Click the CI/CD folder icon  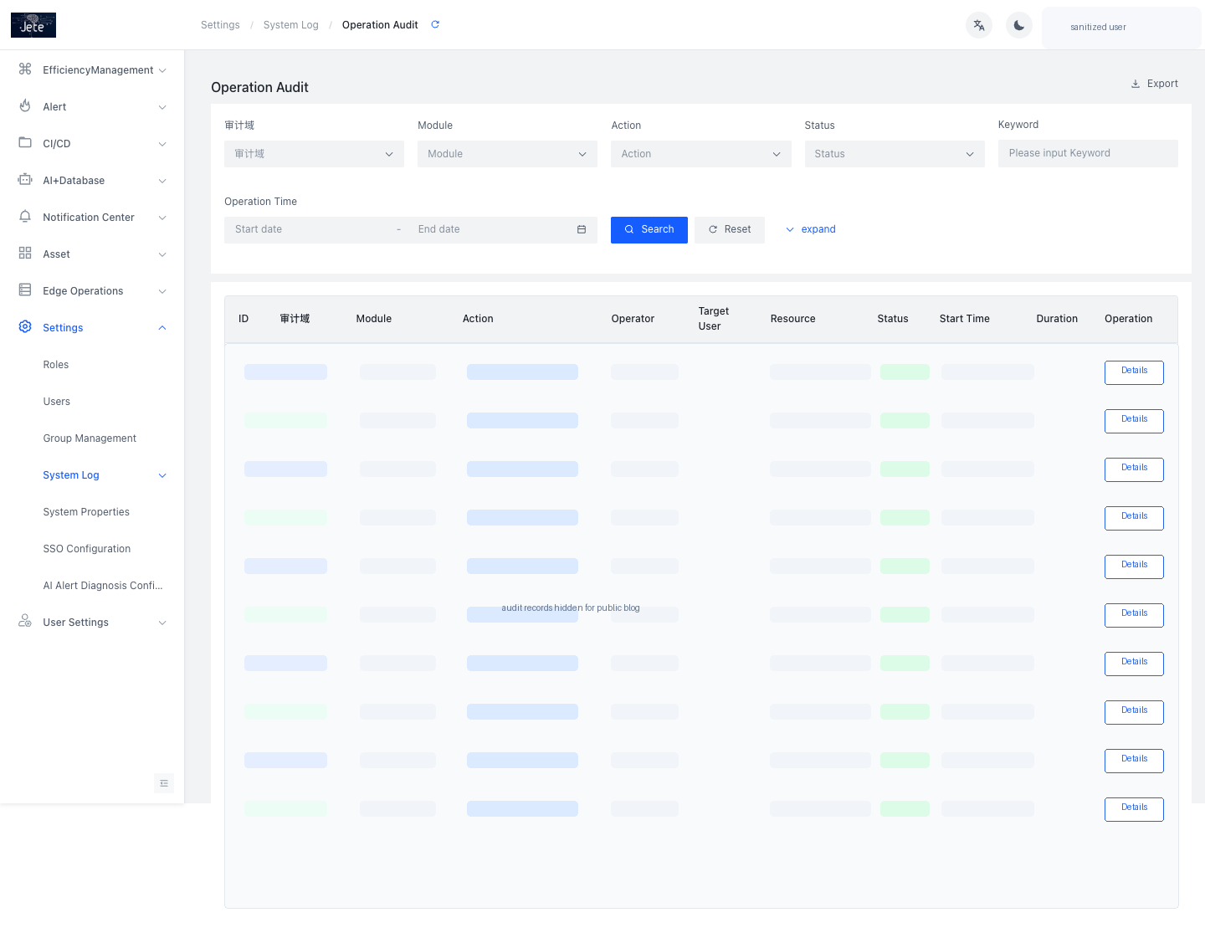25,143
